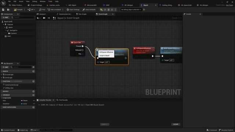235x132 pixels.
Task: Click the Components search field
Action: tap(23, 18)
